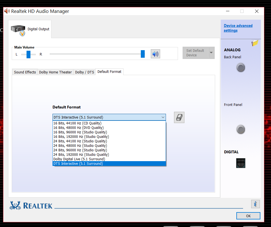This screenshot has width=271, height=227.
Task: Open the information icon button
Action: (x=255, y=204)
